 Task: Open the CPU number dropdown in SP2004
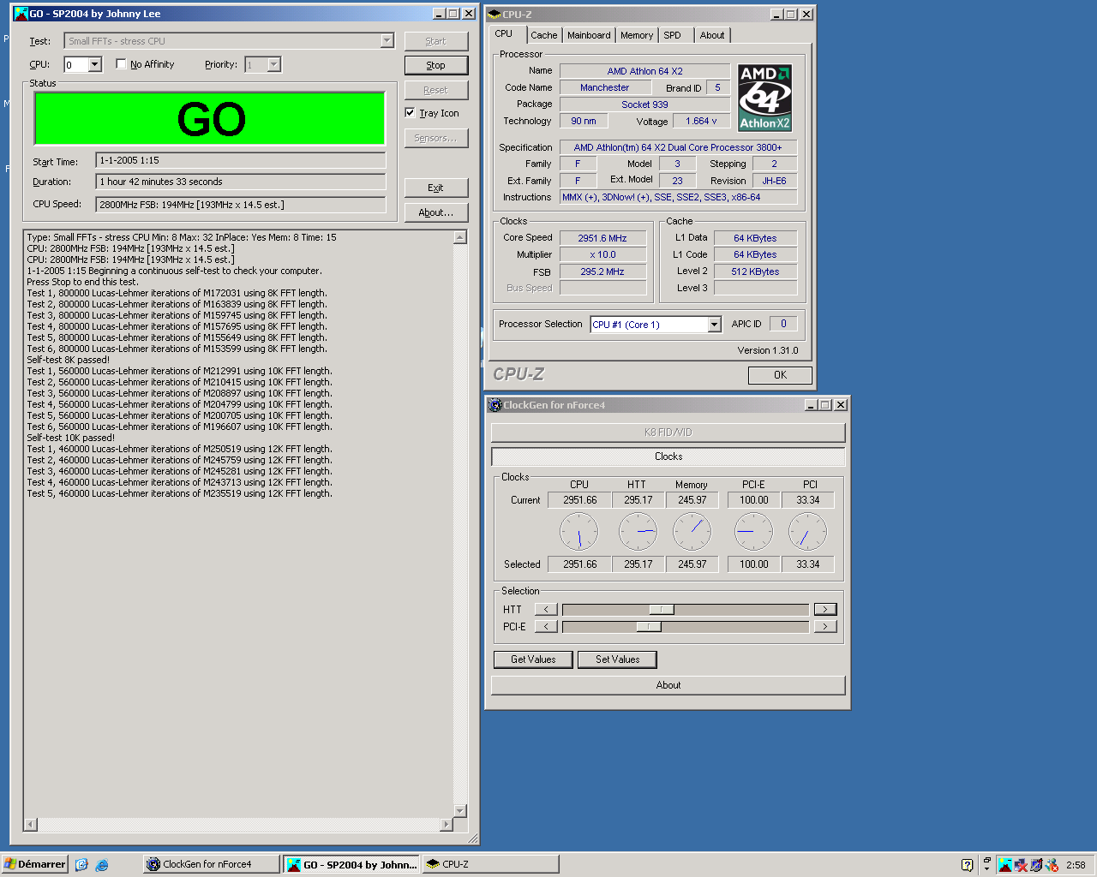pos(95,65)
